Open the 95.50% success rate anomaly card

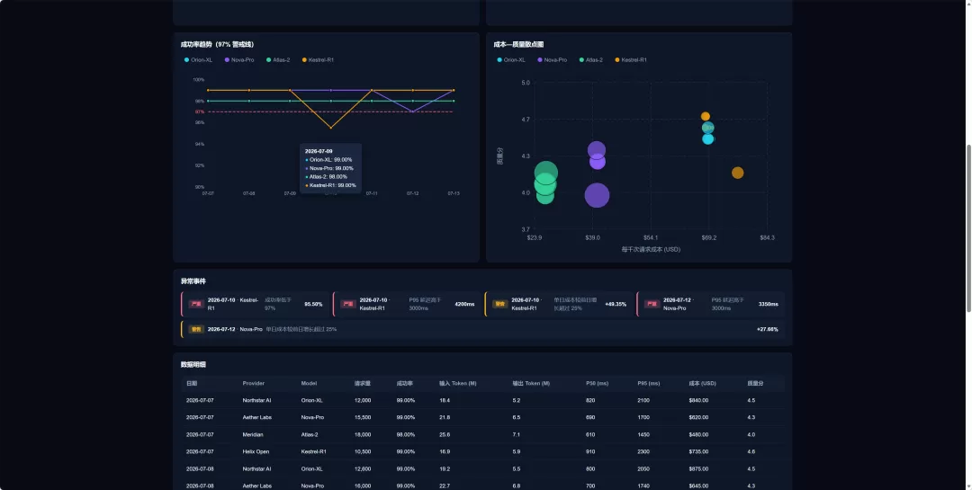(x=256, y=304)
